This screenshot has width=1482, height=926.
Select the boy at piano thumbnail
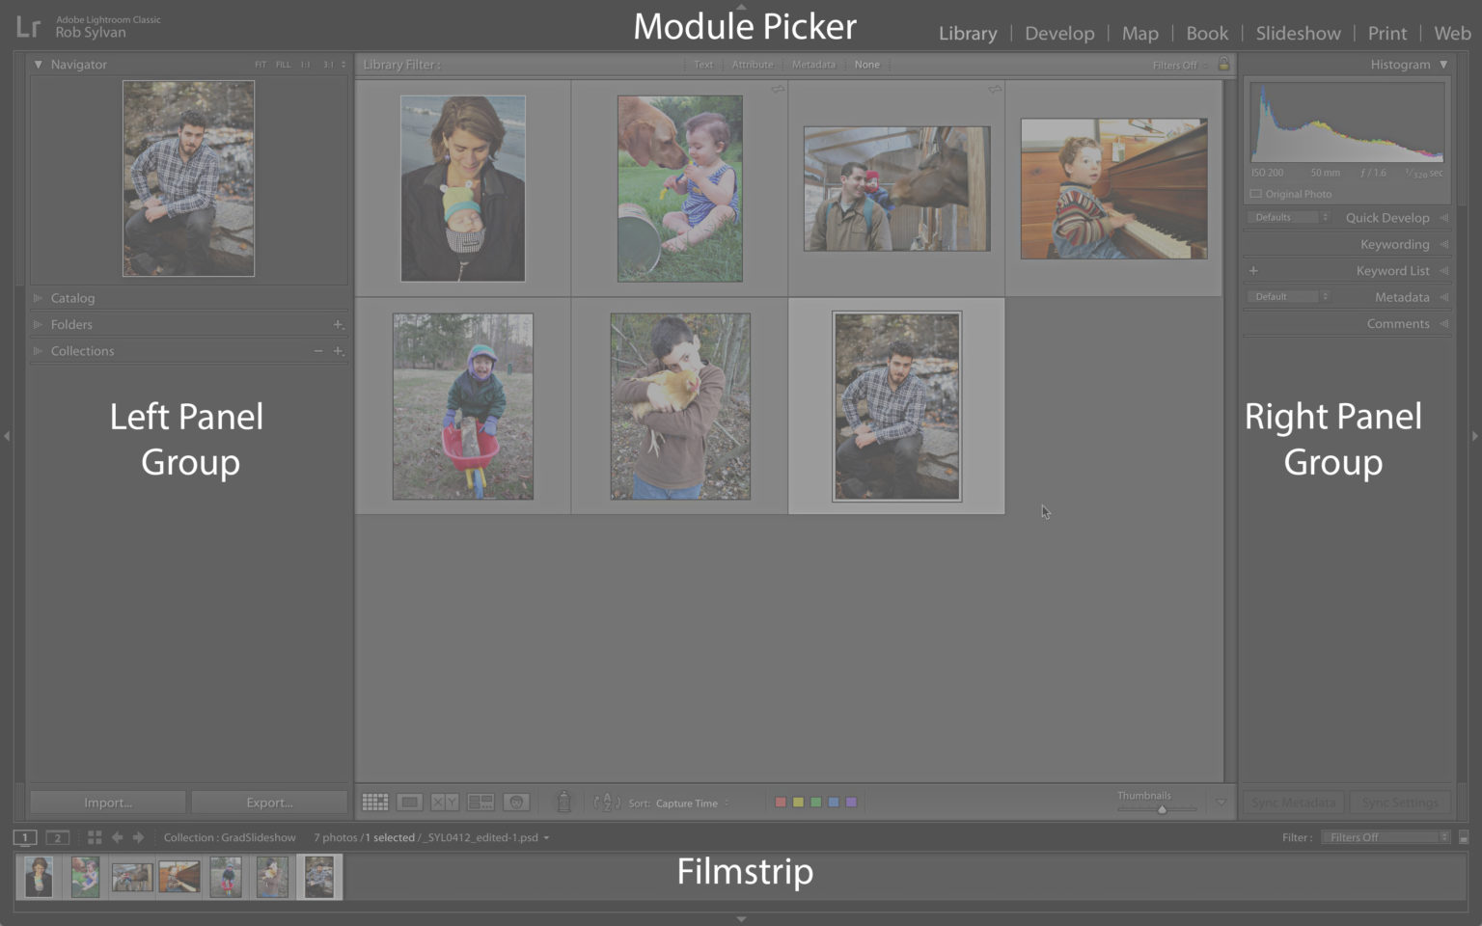pos(1113,189)
